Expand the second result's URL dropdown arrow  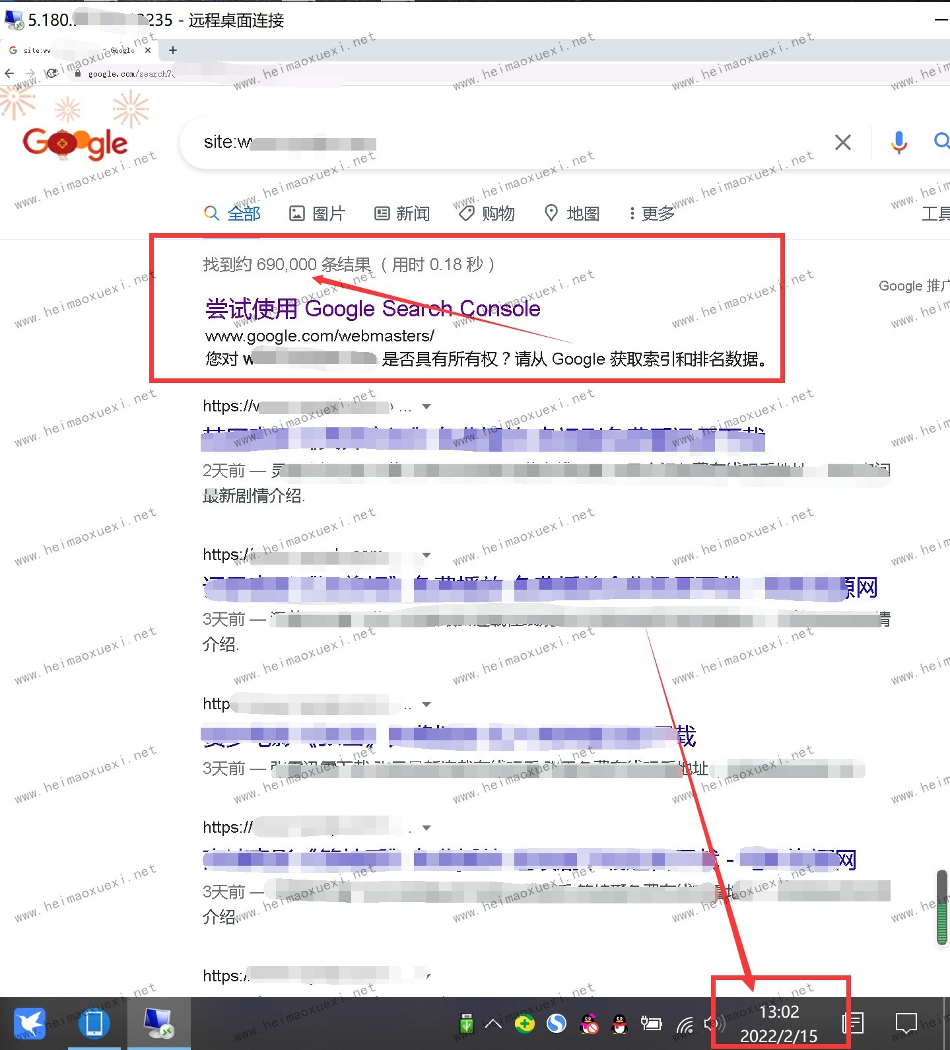pos(426,555)
